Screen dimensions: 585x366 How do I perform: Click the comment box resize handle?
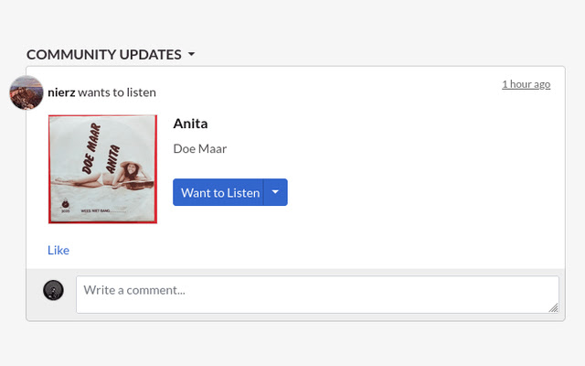point(553,308)
